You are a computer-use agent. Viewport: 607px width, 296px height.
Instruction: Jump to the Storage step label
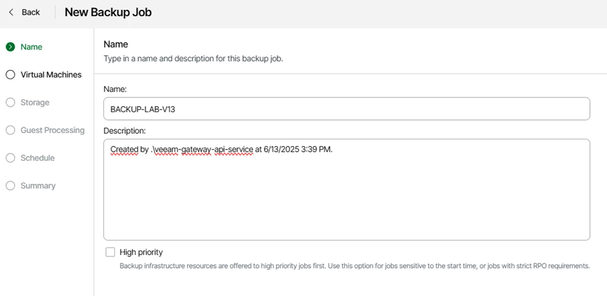pos(35,102)
